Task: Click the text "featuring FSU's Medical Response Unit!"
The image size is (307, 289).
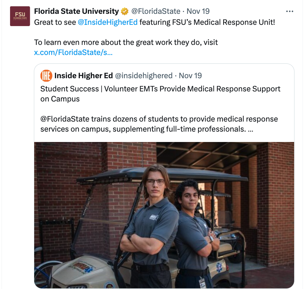Action: tap(207, 23)
